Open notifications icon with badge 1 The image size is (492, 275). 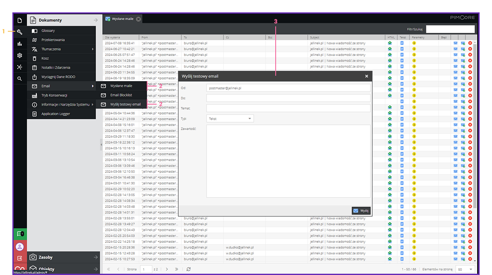tap(20, 234)
